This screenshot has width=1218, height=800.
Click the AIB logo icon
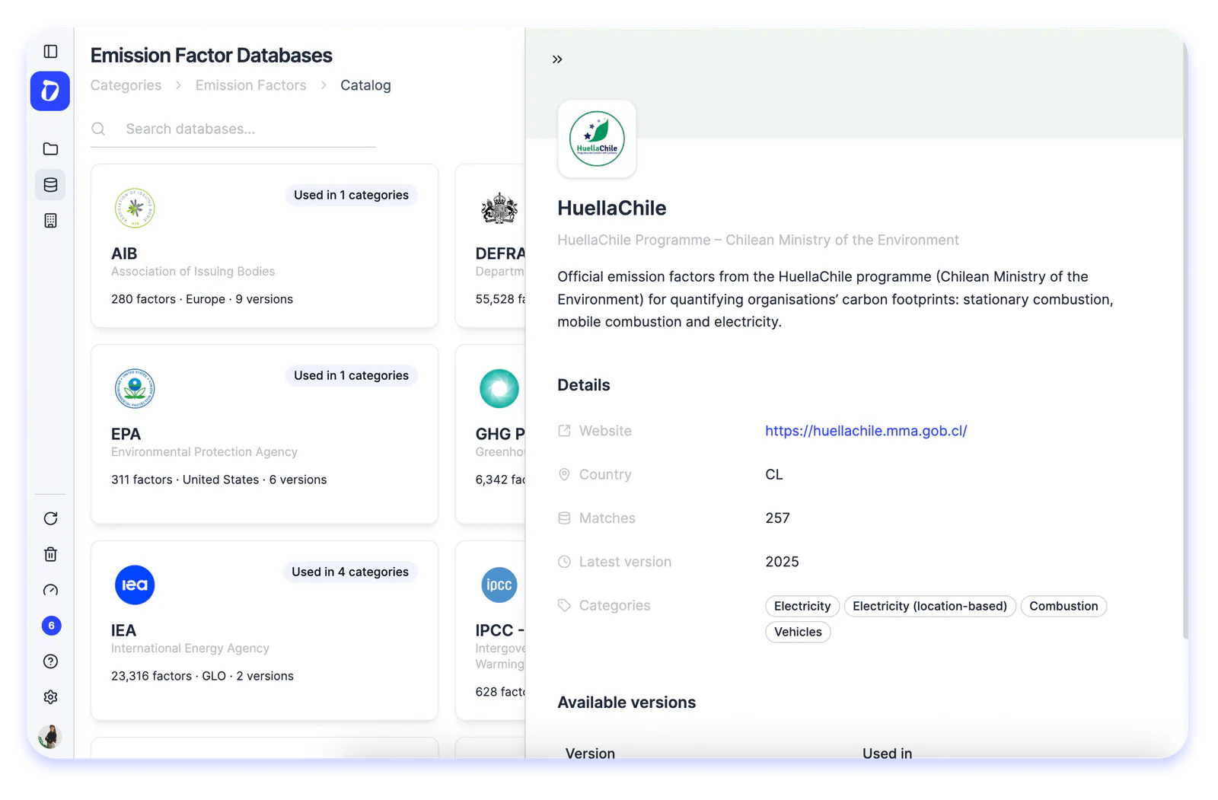tap(135, 208)
